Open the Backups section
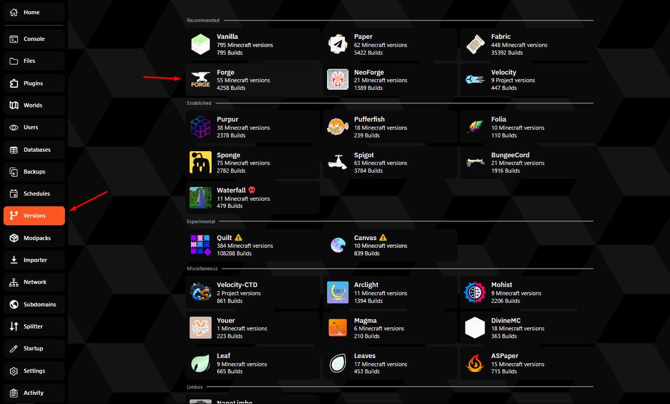 pyautogui.click(x=34, y=172)
